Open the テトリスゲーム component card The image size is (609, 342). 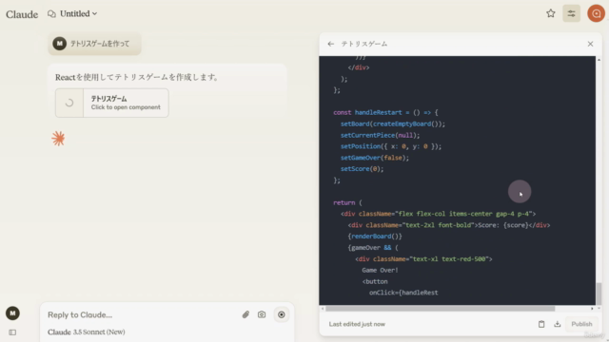(112, 103)
